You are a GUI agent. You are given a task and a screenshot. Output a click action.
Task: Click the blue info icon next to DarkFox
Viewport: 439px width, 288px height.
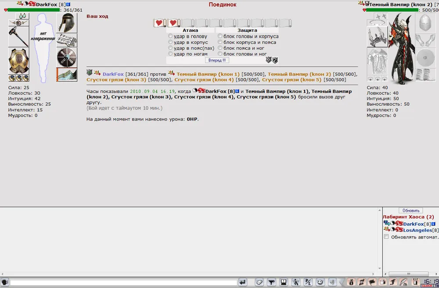click(x=68, y=4)
